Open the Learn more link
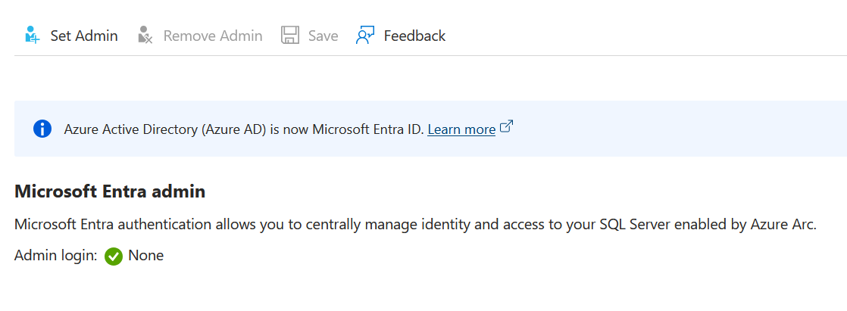Viewport: 847px width, 311px height. coord(461,129)
